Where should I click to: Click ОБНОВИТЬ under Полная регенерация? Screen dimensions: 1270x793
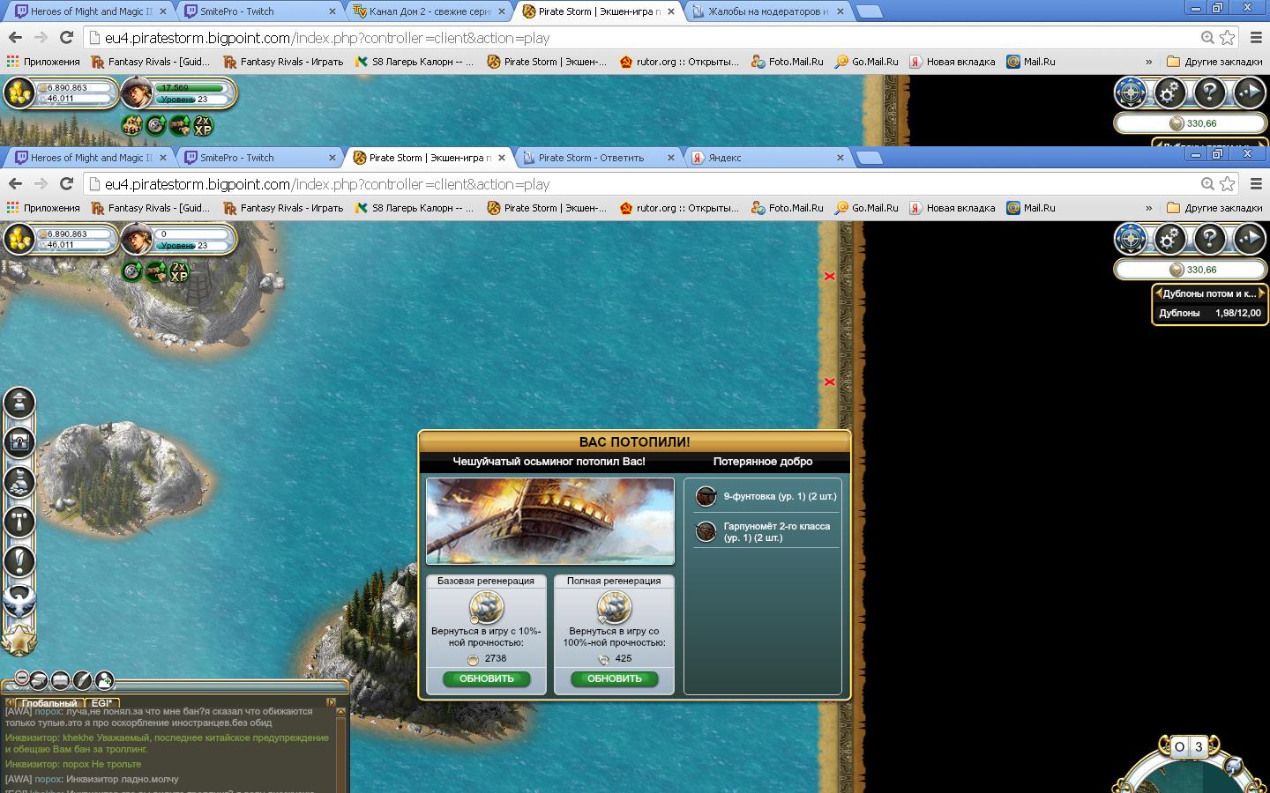614,678
